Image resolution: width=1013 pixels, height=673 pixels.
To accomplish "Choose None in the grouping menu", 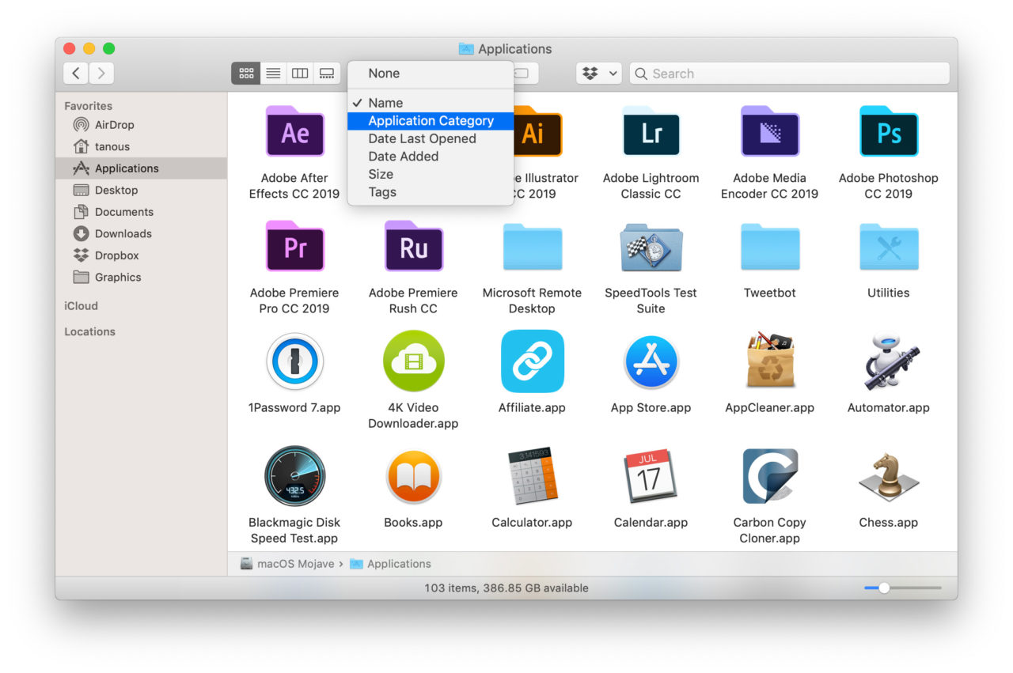I will click(431, 73).
